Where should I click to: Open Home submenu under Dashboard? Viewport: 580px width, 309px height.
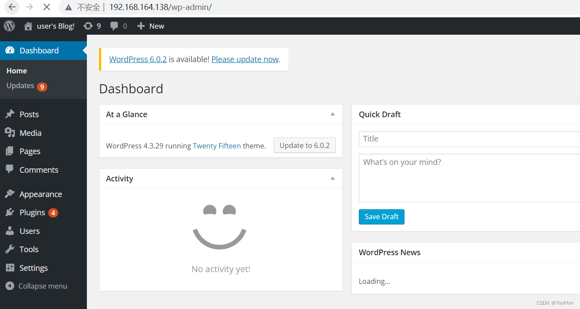point(17,71)
